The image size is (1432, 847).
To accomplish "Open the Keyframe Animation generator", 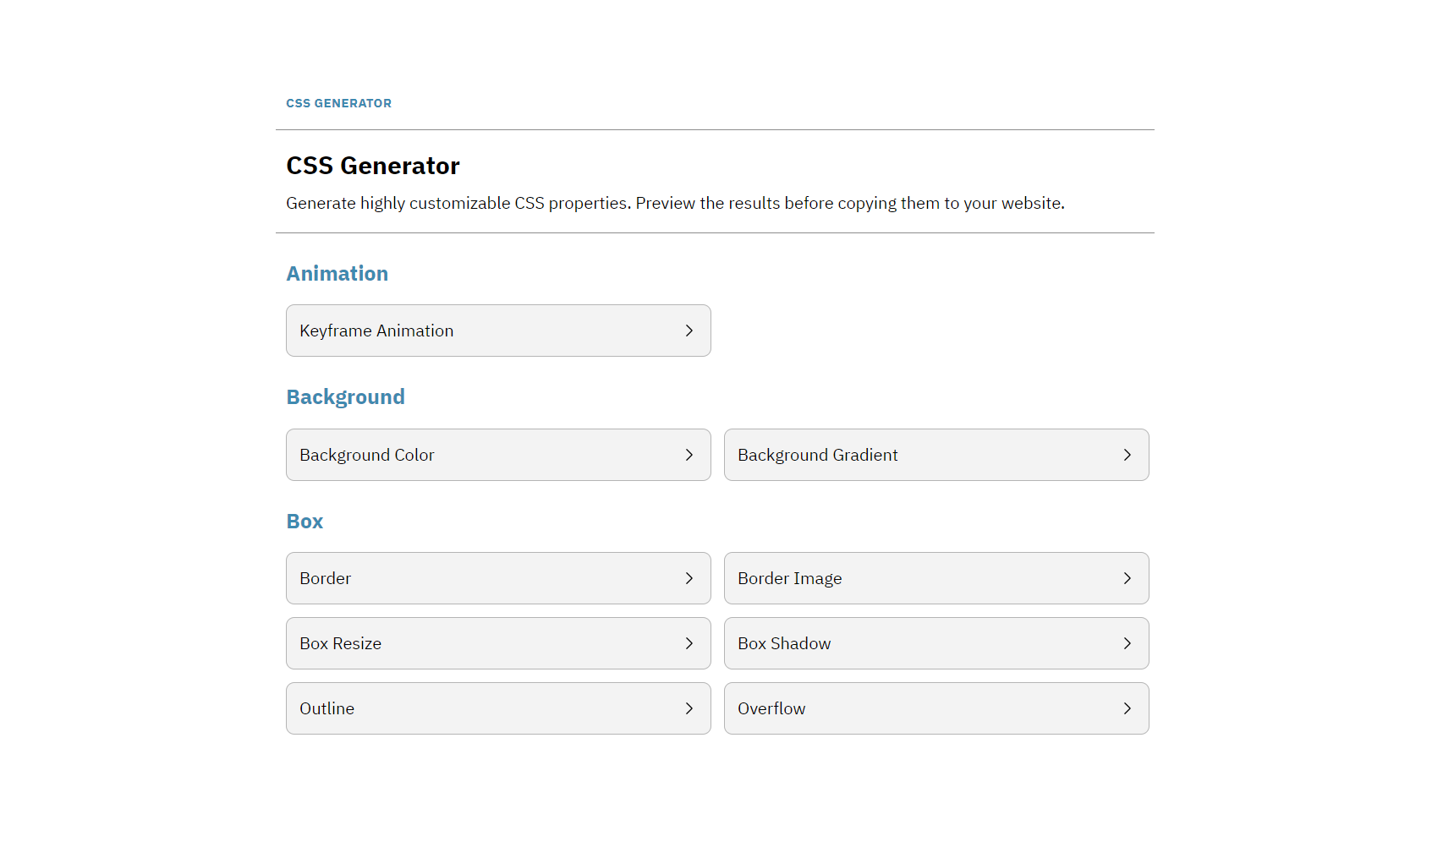I will pos(377,331).
